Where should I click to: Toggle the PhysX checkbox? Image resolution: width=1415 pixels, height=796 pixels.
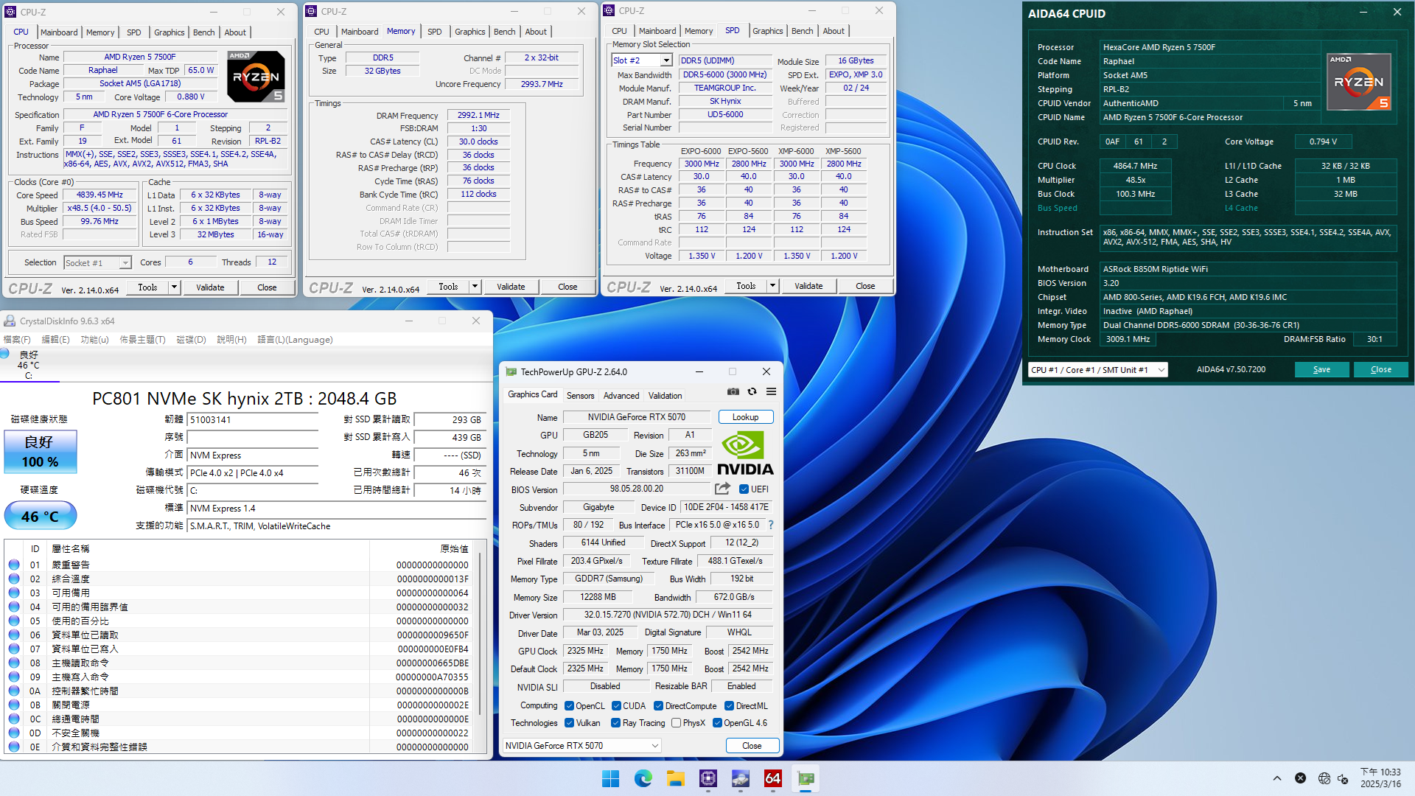(x=676, y=723)
